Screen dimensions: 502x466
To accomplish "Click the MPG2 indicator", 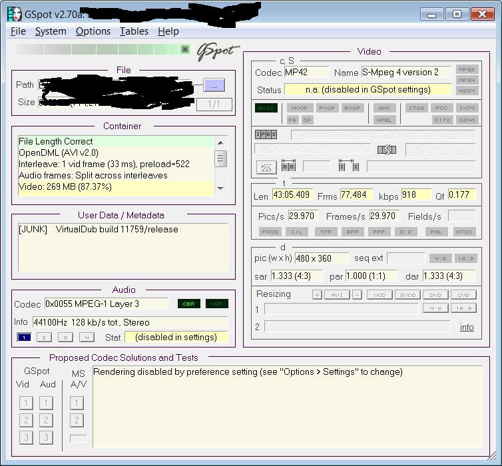I will click(467, 69).
